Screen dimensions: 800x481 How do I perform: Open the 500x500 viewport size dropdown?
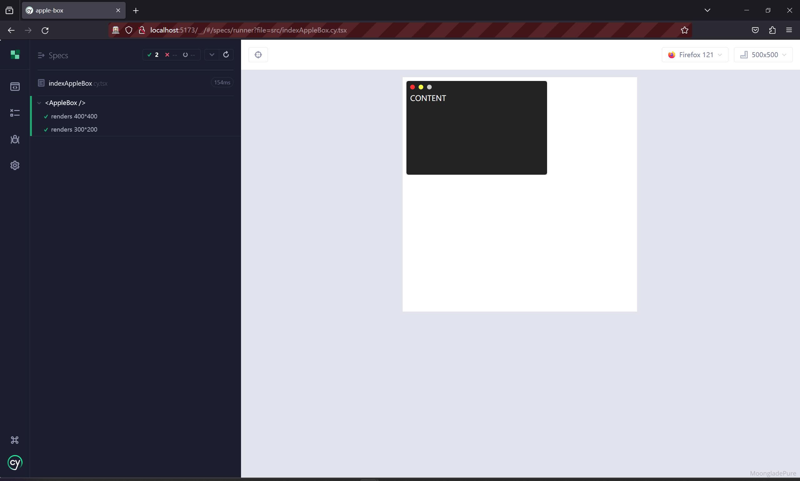click(x=763, y=55)
